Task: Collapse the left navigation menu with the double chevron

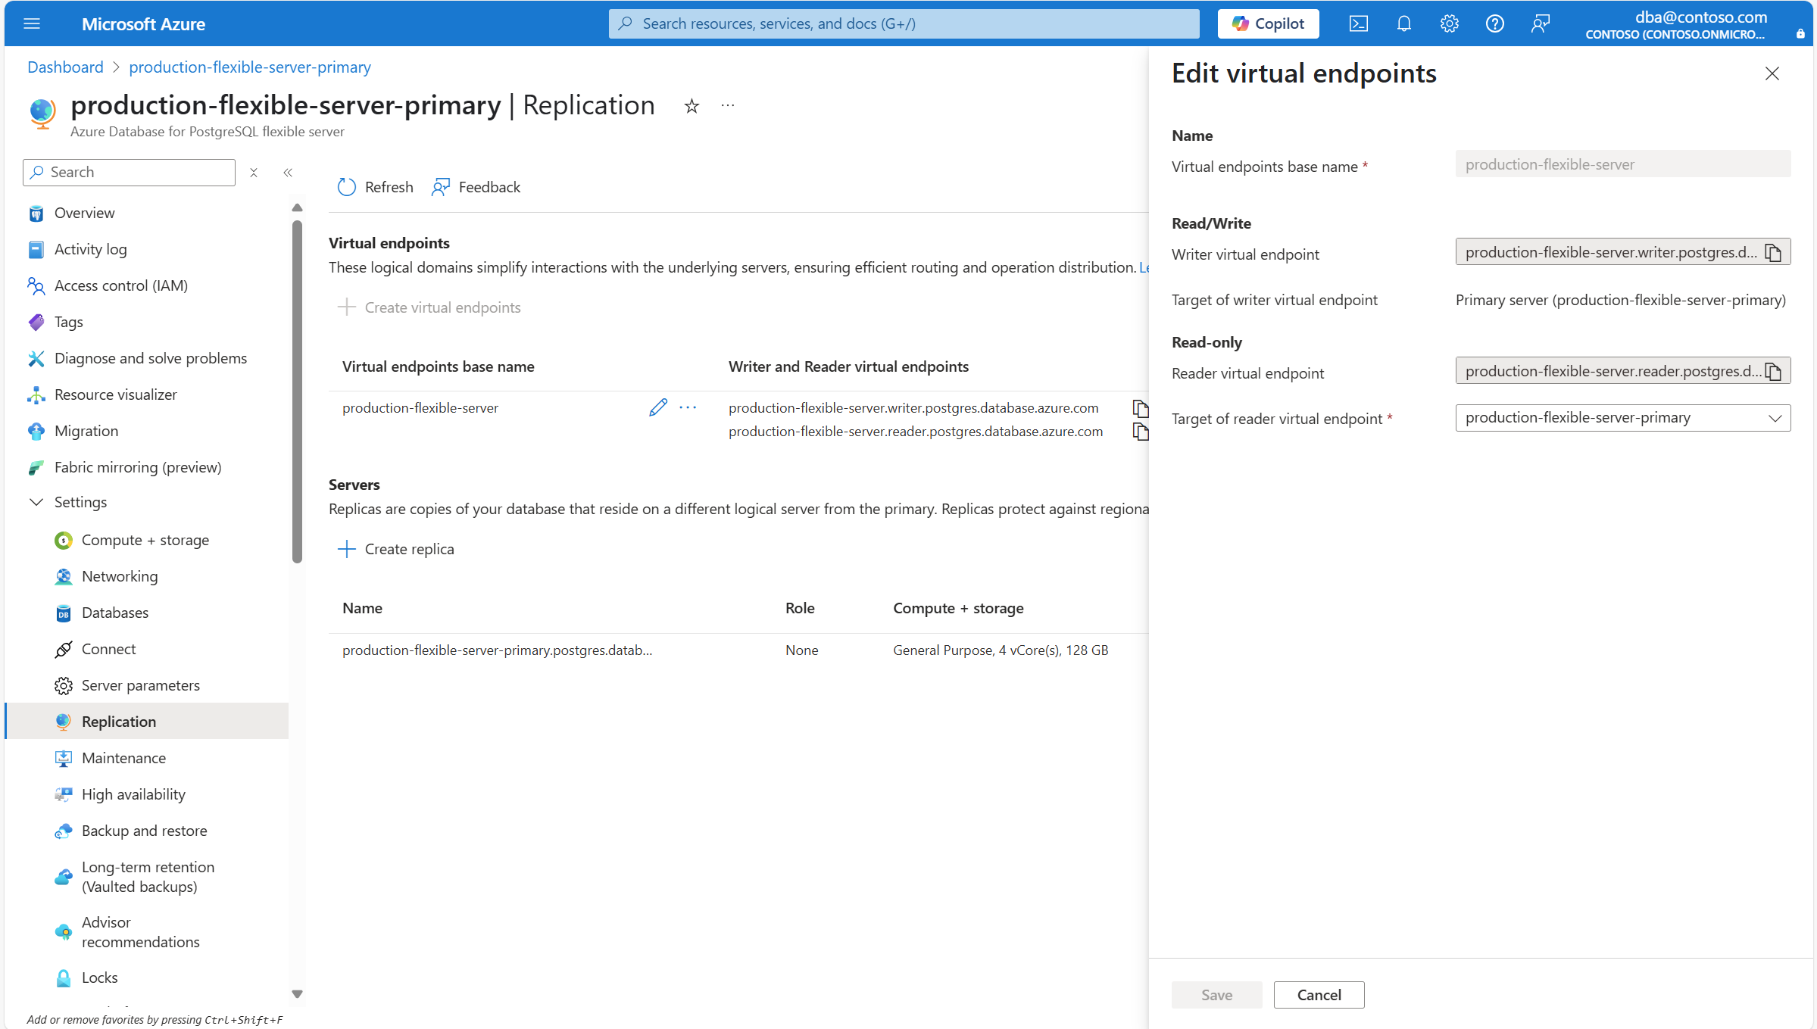Action: (x=288, y=173)
